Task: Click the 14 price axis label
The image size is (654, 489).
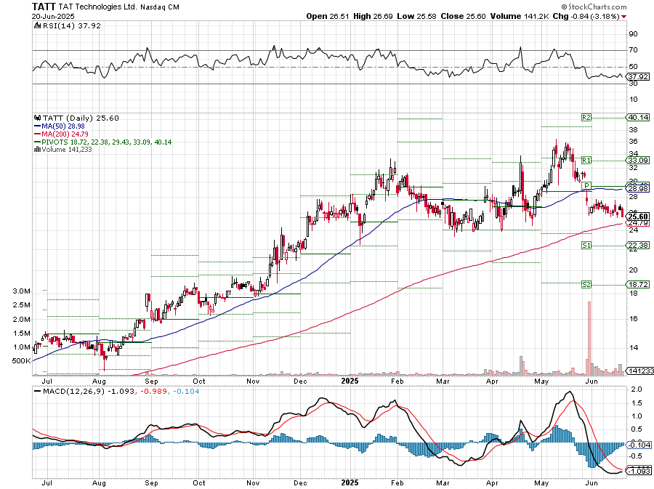Action: [633, 348]
